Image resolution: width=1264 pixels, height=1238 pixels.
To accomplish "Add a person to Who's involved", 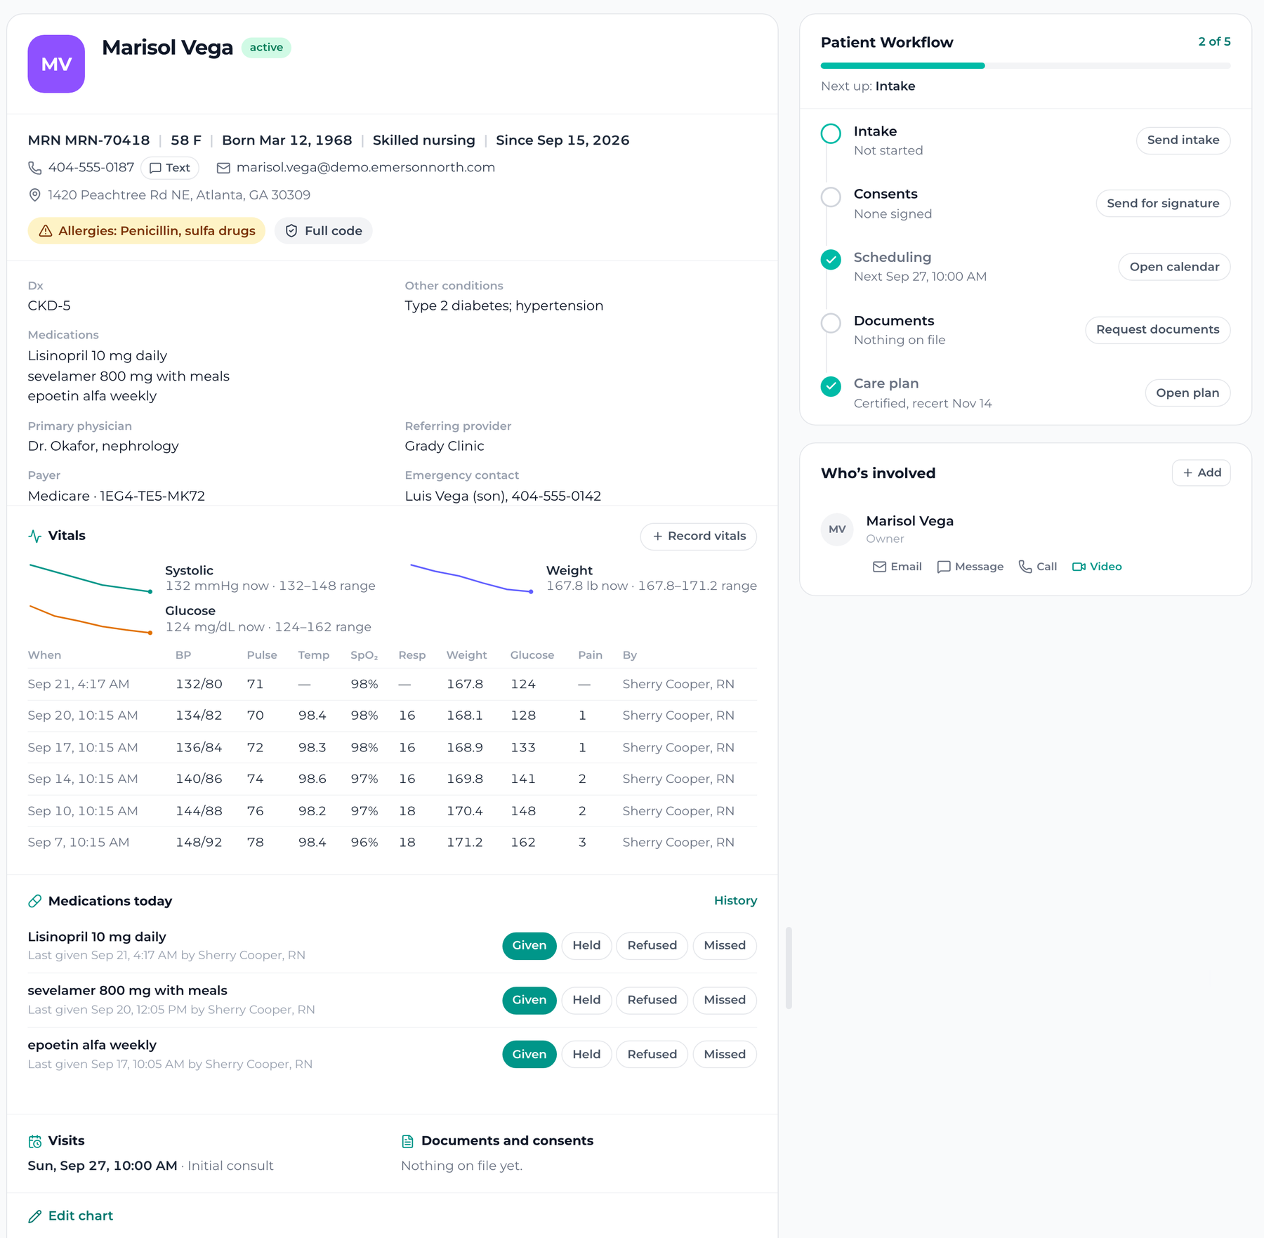I will click(1201, 473).
